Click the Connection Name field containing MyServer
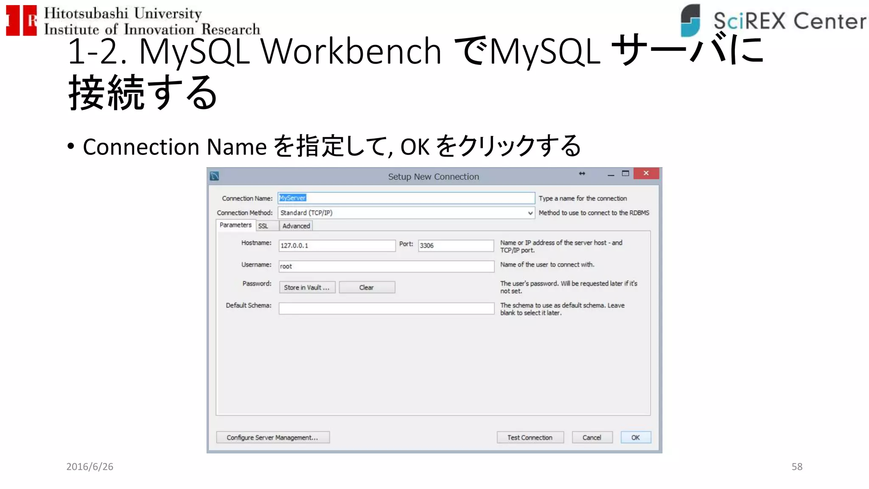This screenshot has width=869, height=489. [406, 198]
